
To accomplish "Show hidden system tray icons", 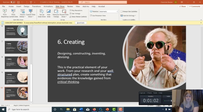I will point(163,109).
